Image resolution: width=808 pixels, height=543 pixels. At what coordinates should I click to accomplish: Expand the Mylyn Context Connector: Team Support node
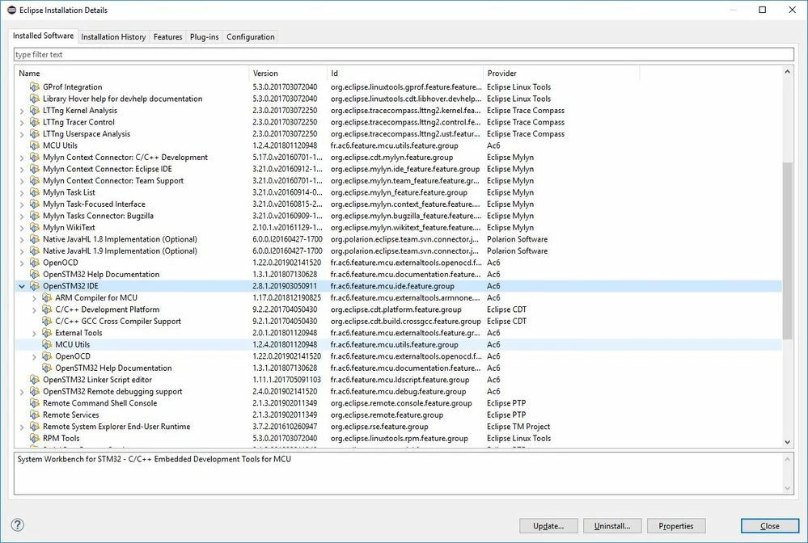pyautogui.click(x=22, y=181)
